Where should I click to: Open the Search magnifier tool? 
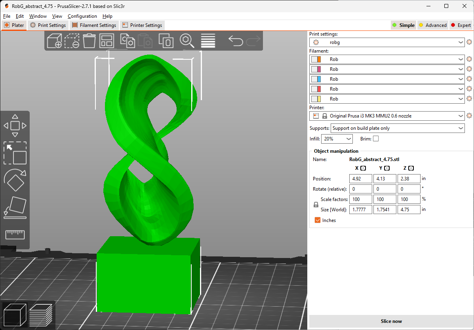187,41
